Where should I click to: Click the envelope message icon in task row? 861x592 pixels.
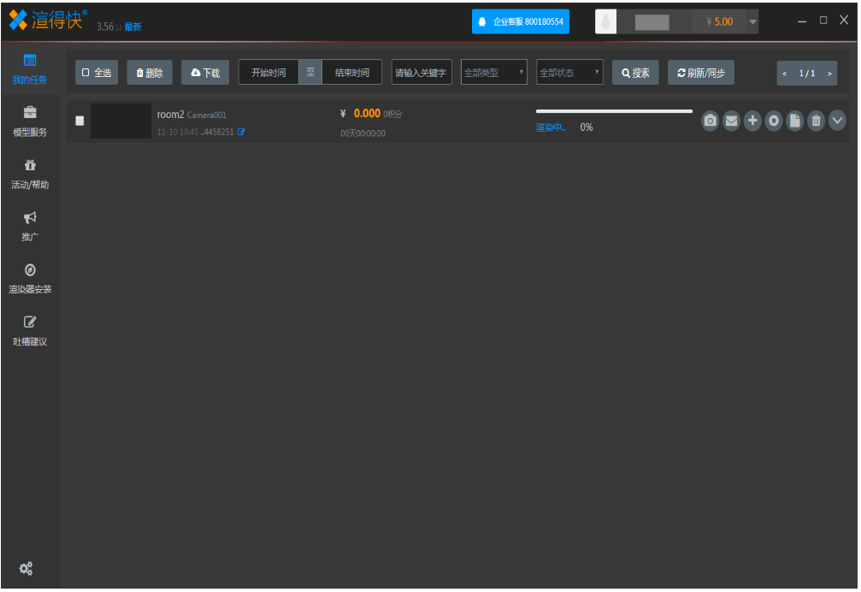(x=731, y=121)
